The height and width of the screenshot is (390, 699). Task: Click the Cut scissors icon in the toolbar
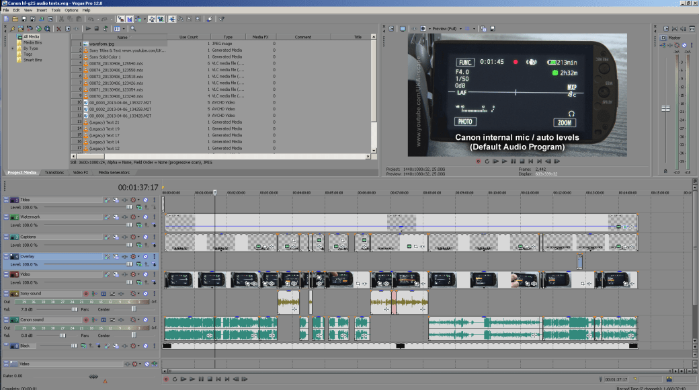click(60, 19)
